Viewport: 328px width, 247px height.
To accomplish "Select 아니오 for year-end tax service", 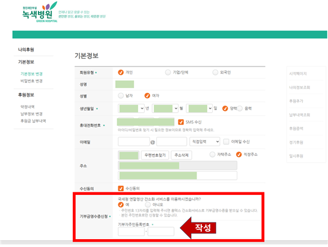I will tap(148, 204).
